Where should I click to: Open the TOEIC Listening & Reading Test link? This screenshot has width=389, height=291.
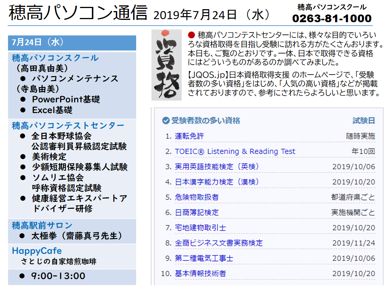point(235,151)
